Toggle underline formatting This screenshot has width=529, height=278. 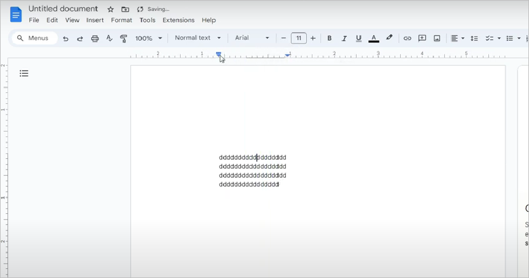(359, 38)
